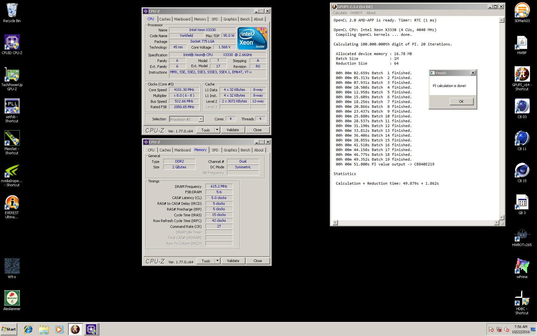Launch wPrime desktop shortcut

point(522,269)
